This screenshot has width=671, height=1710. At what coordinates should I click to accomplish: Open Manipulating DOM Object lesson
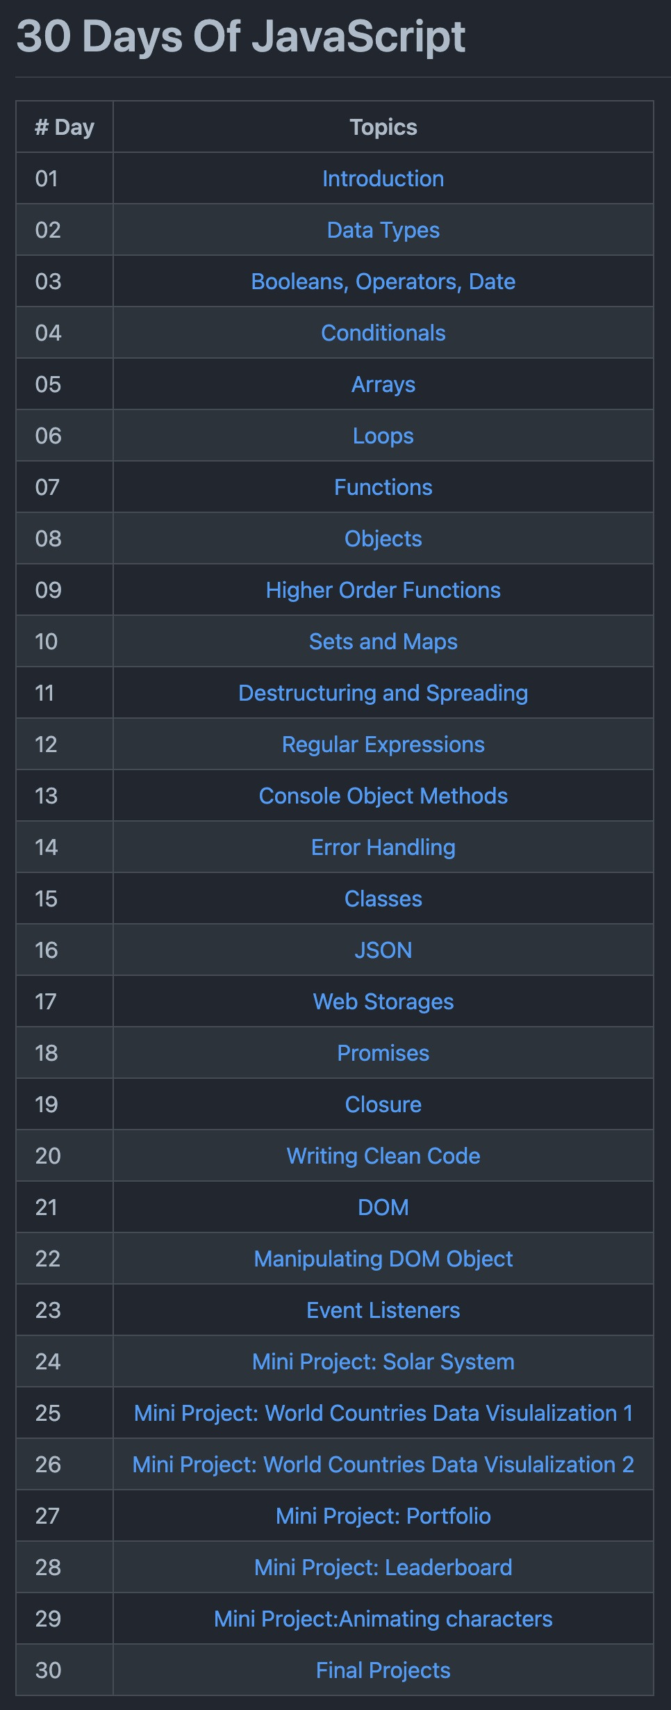[x=383, y=1259]
